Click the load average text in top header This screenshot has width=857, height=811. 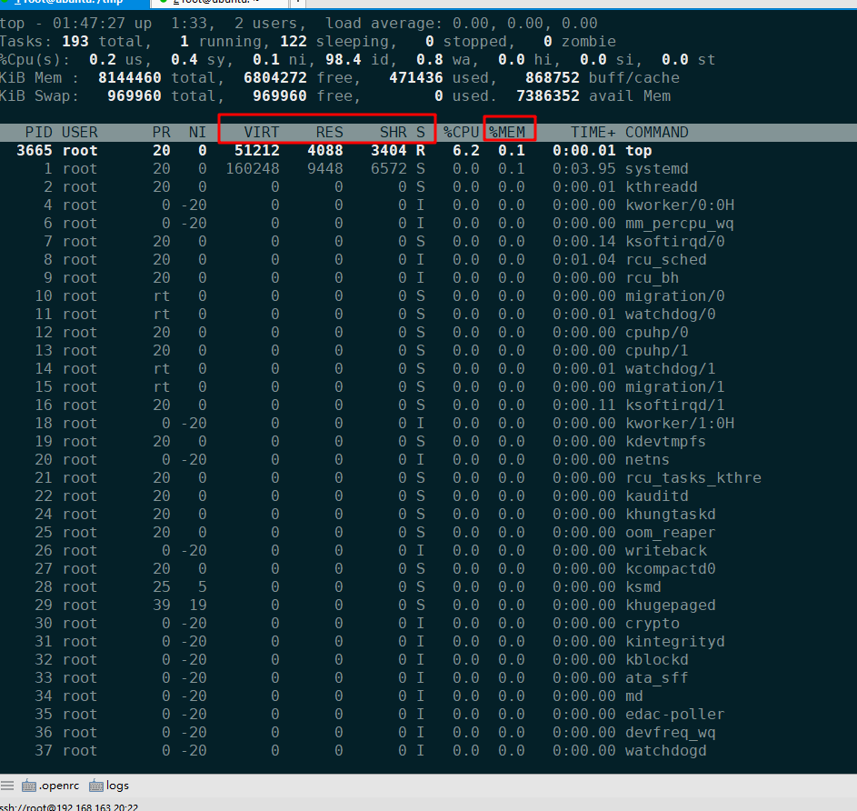click(x=384, y=24)
